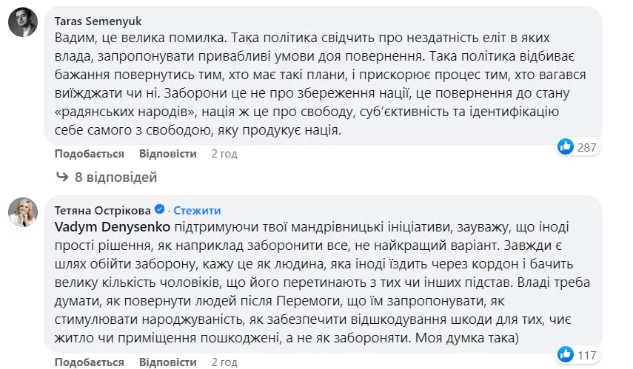Reply to Тетяна Острікова's comment via Відповісти

pos(168,362)
